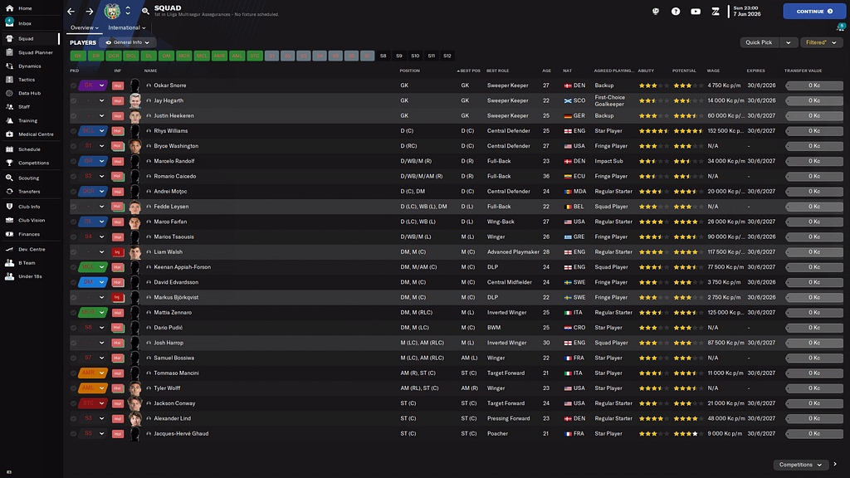Open Tactics from the sidebar
The width and height of the screenshot is (850, 478).
[27, 80]
